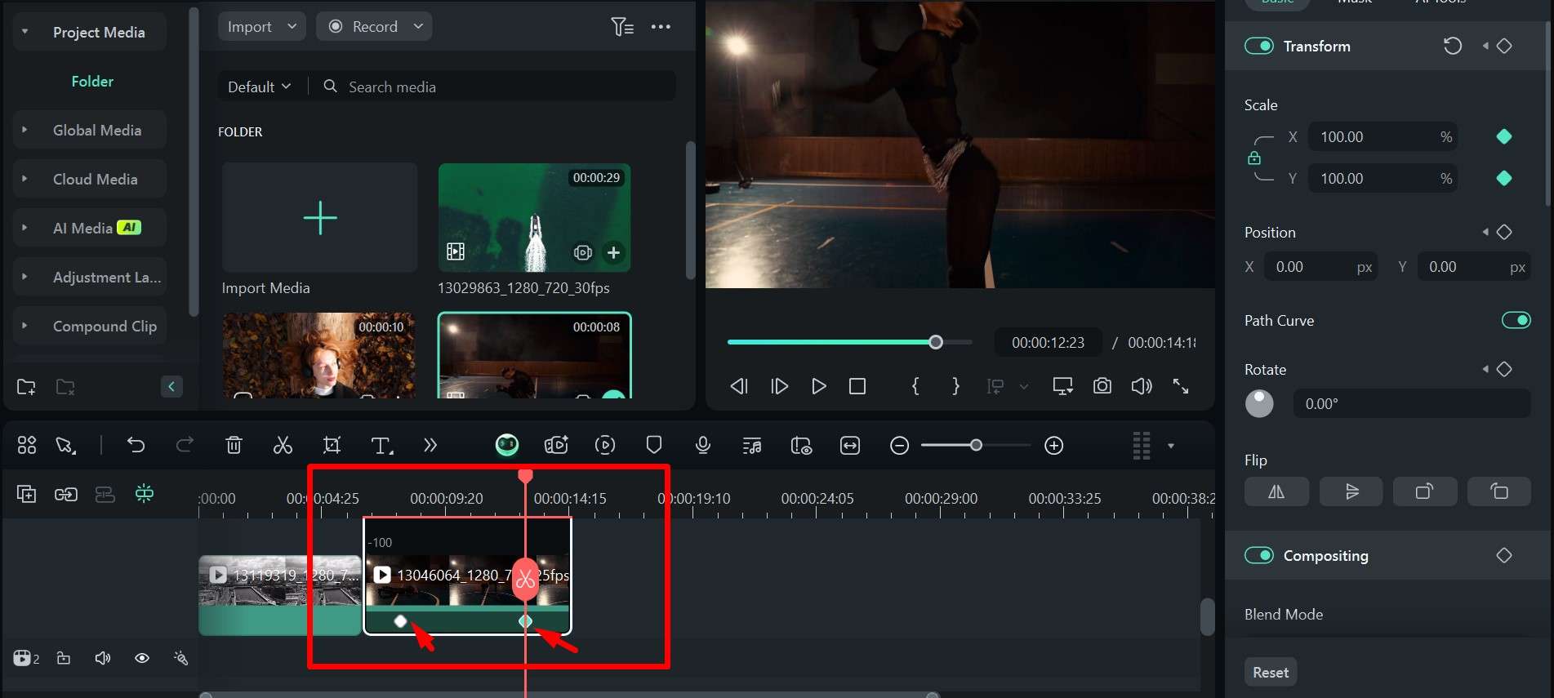
Task: Zoom out the timeline with minus icon
Action: pos(899,446)
